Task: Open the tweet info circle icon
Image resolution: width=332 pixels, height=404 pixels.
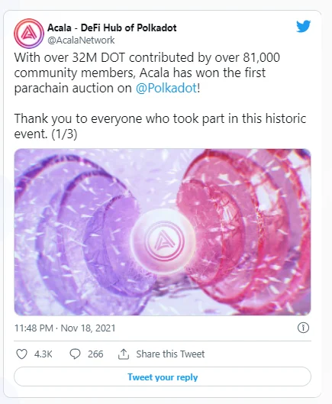Action: (303, 328)
